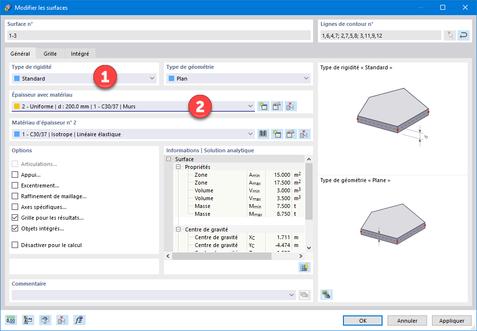477x331 pixels.
Task: Select the Centre de gravité Xc 1.711 row
Action: (x=239, y=237)
